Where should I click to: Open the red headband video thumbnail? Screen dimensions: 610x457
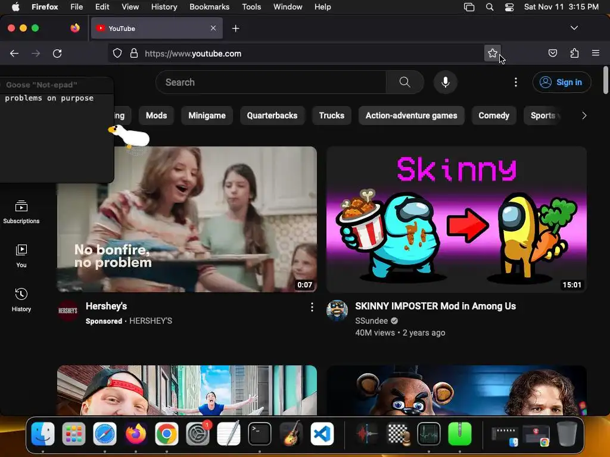[x=186, y=390]
